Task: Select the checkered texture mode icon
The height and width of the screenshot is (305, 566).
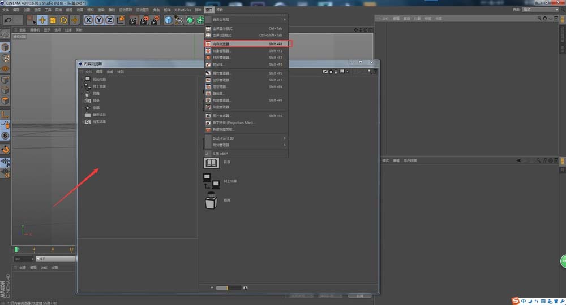Action: click(x=5, y=58)
